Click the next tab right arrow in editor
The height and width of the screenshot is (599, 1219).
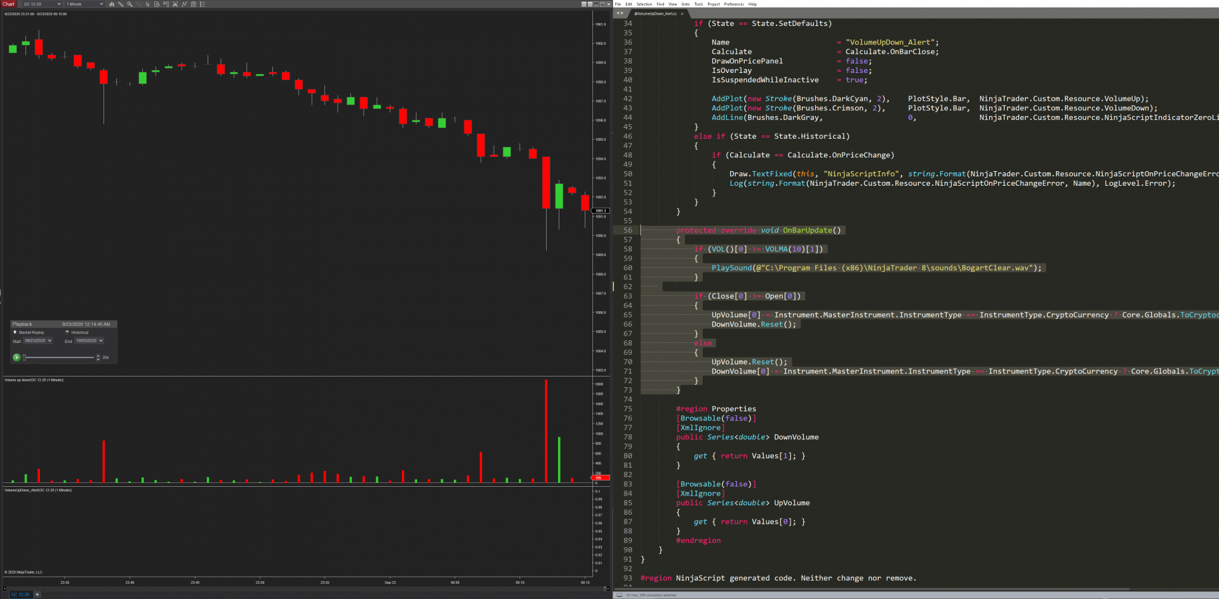622,13
